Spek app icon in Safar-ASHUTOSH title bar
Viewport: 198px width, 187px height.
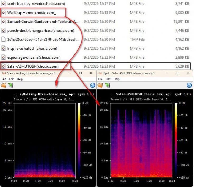click(x=100, y=73)
